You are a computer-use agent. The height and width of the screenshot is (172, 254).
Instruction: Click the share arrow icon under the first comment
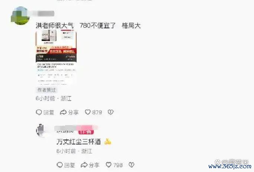click(63, 112)
